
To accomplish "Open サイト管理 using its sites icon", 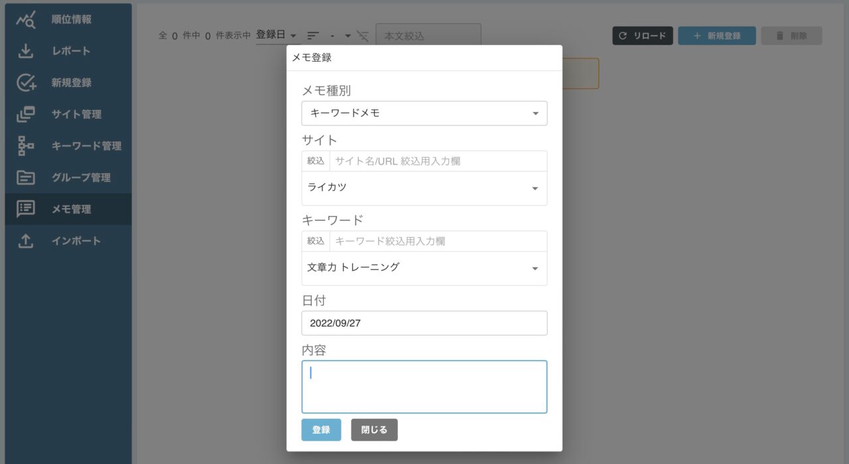I will (x=25, y=114).
